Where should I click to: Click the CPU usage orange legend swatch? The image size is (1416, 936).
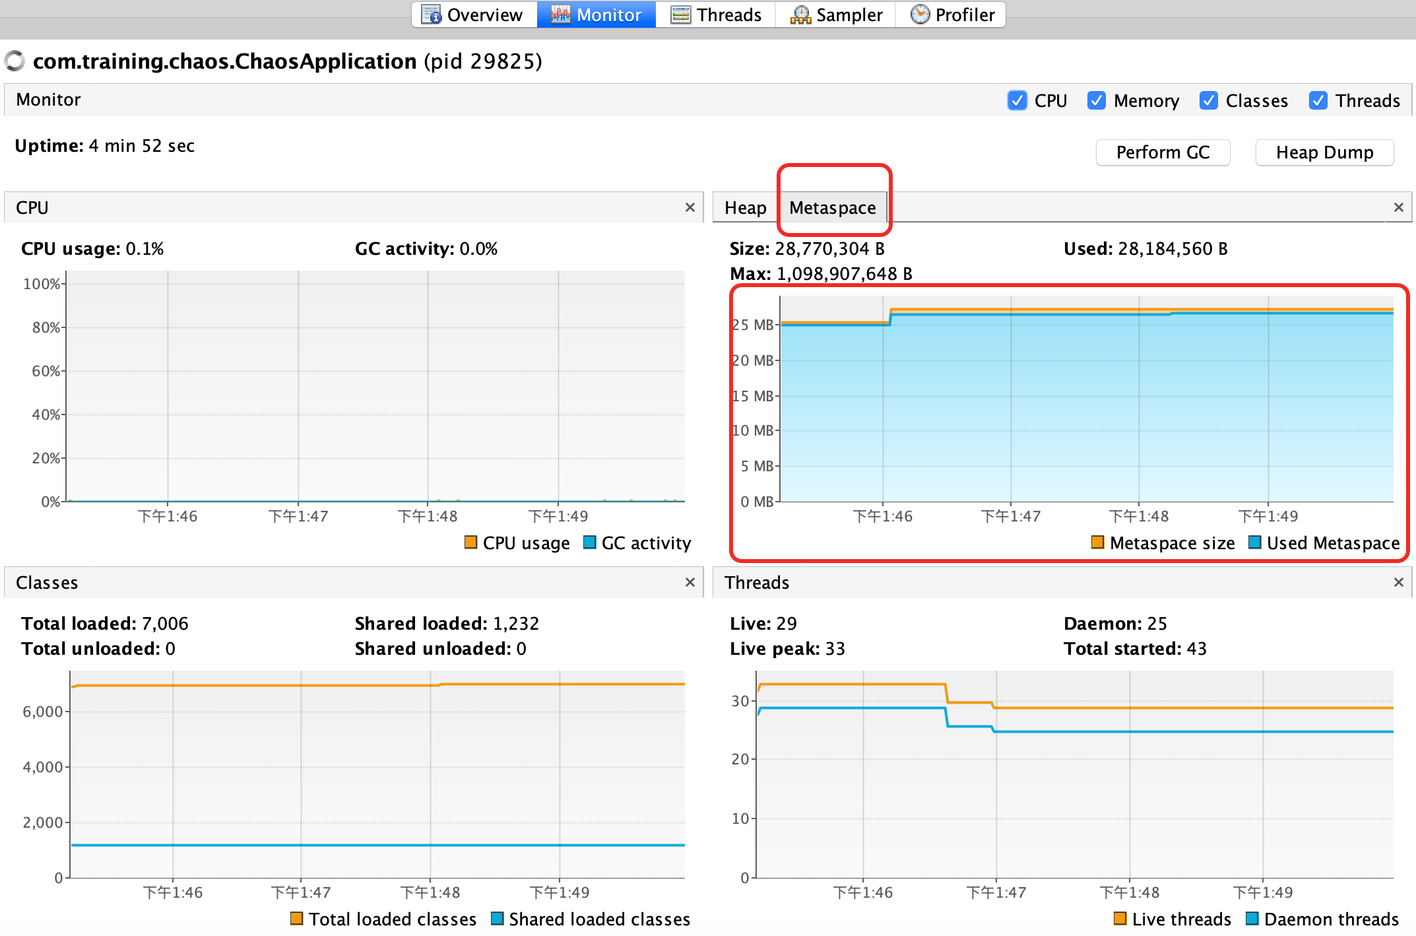point(470,542)
